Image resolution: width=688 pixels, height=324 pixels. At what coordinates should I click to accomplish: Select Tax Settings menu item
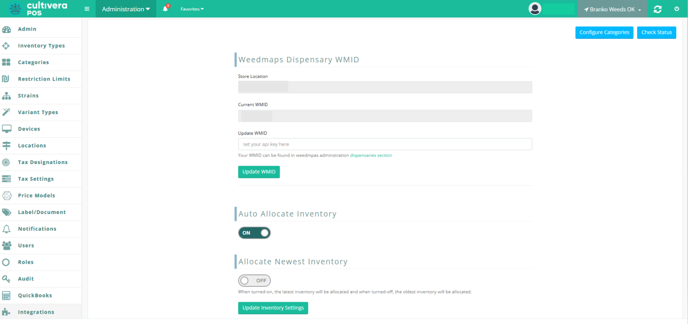click(36, 179)
